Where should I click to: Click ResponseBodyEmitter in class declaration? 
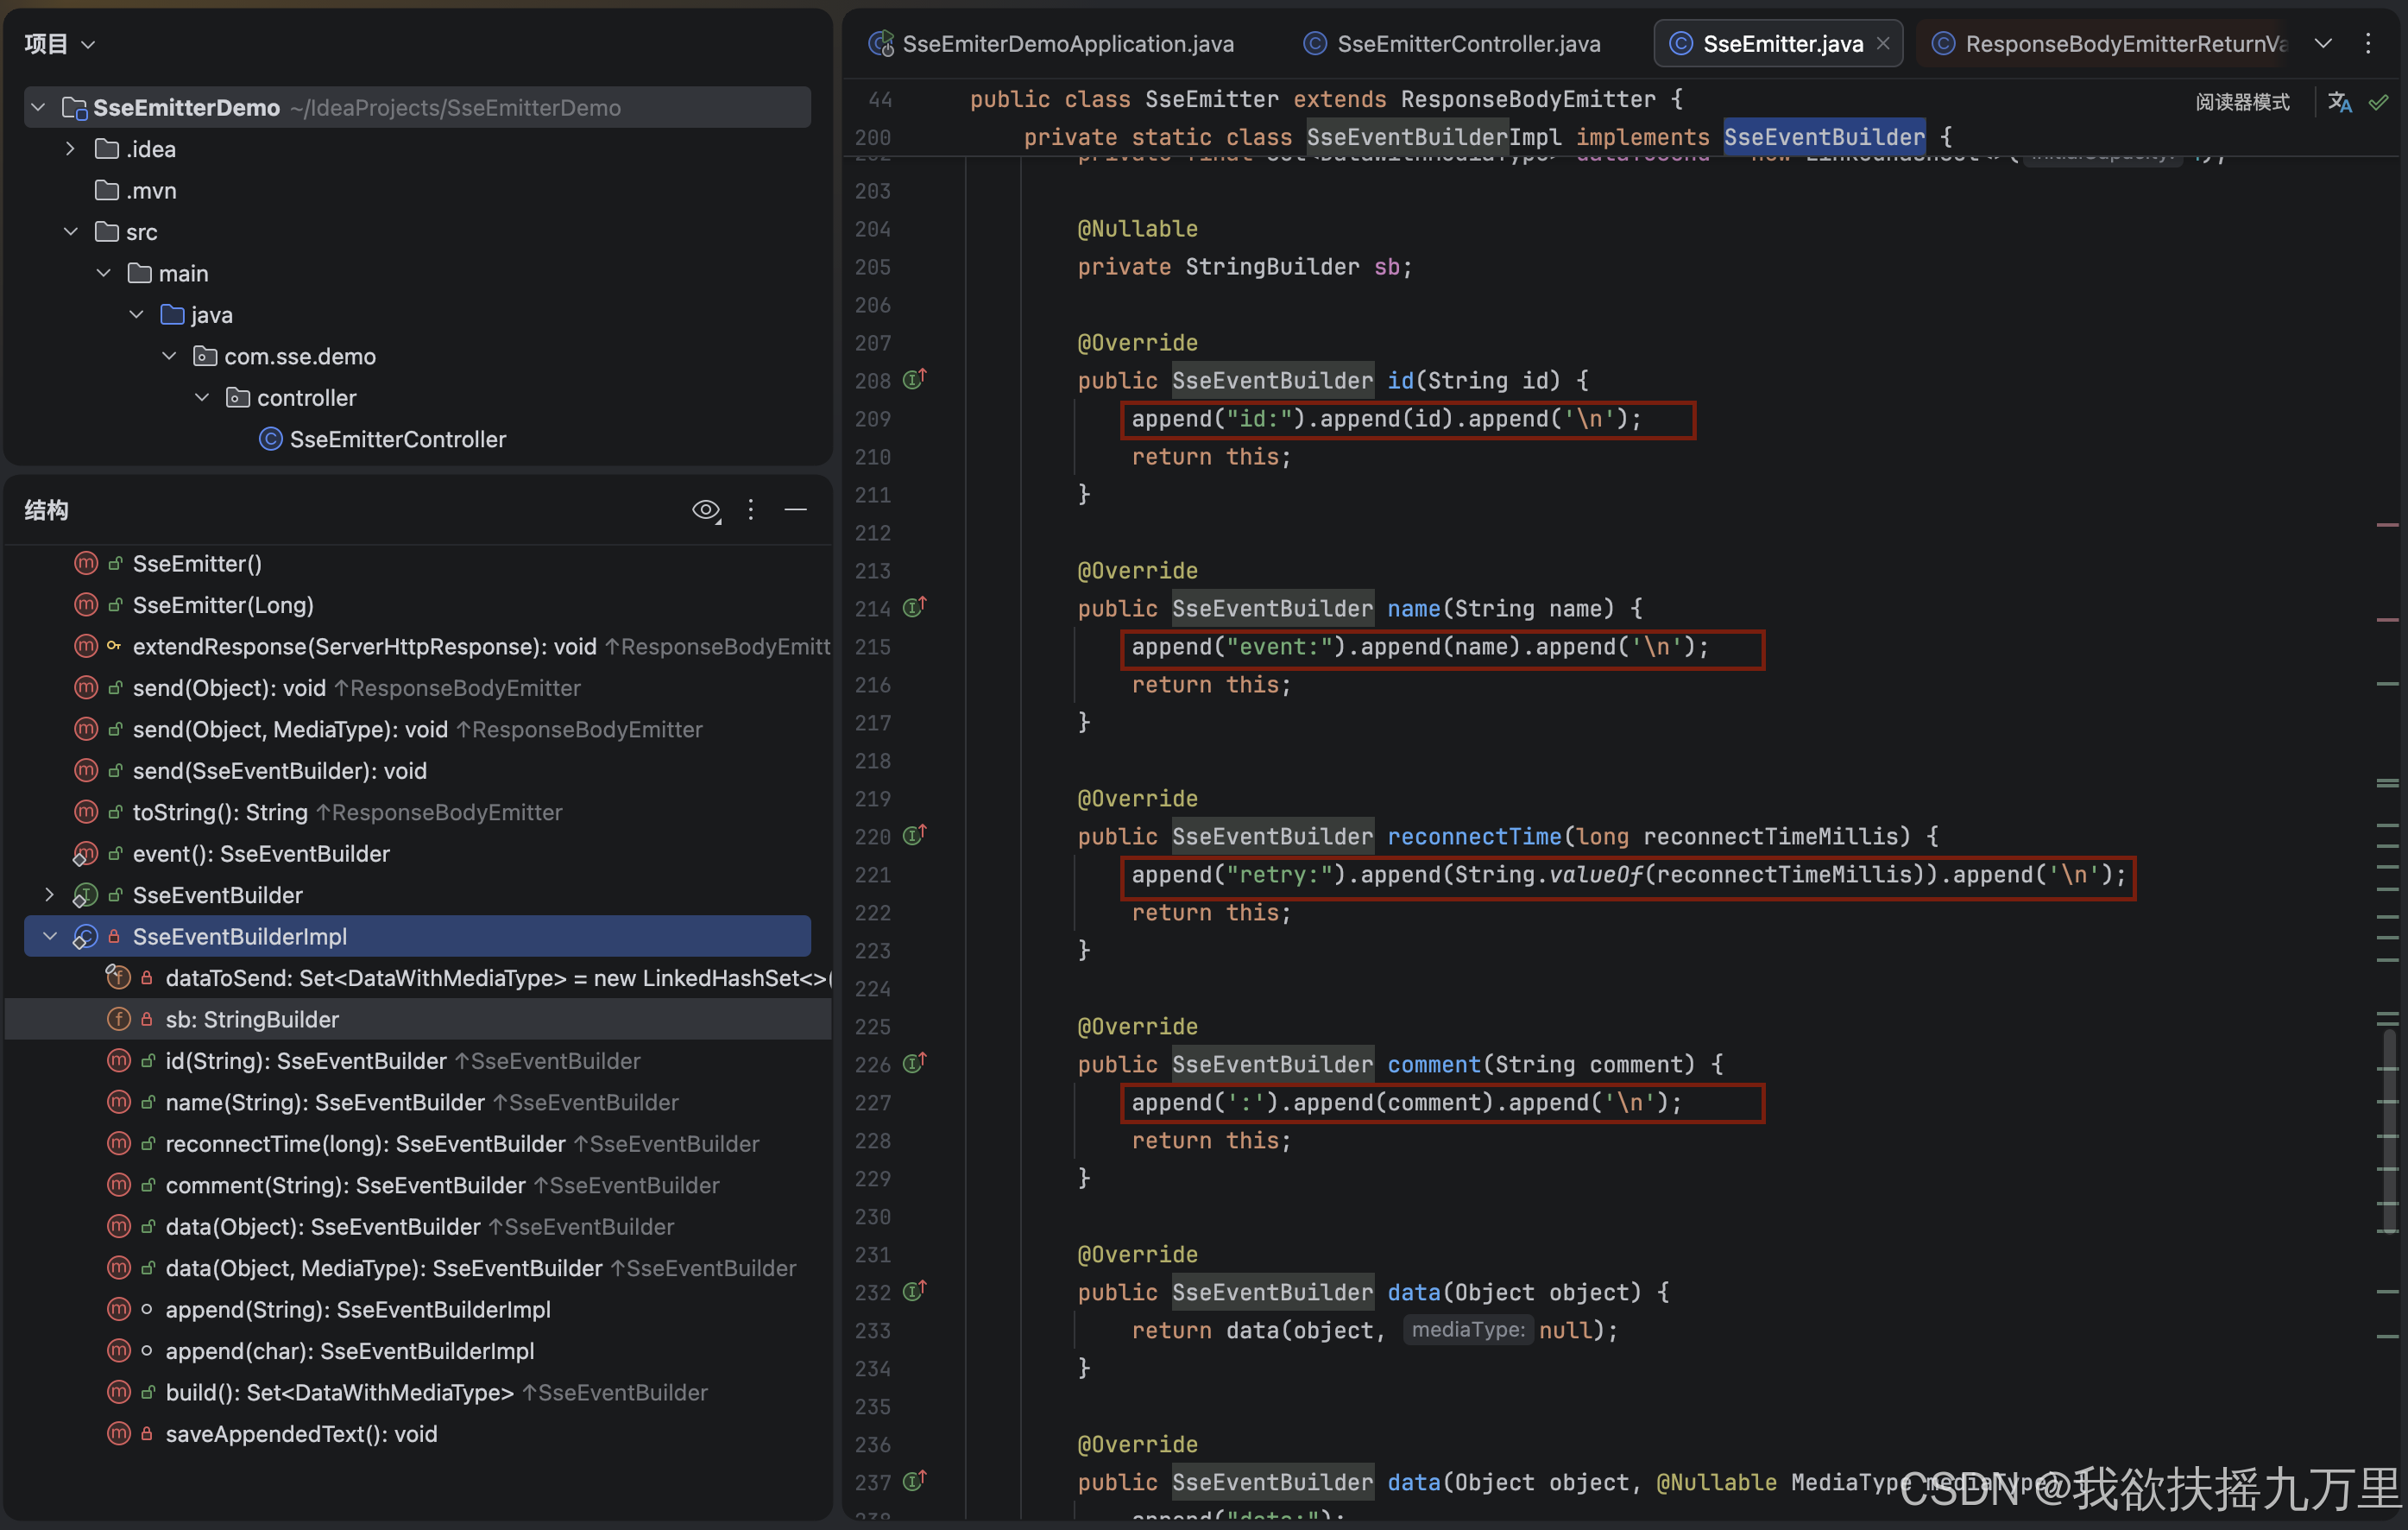coord(1528,99)
